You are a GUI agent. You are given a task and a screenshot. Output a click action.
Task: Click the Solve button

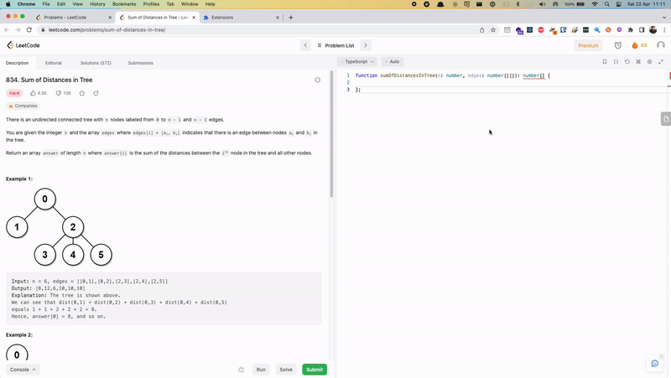click(286, 370)
